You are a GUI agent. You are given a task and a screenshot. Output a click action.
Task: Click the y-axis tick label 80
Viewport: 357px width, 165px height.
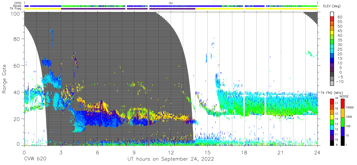[17, 39]
